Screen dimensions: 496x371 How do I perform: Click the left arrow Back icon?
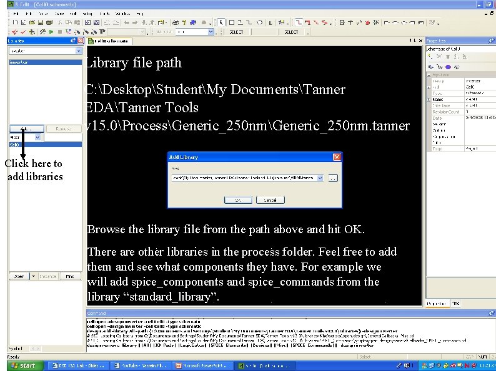point(127,22)
